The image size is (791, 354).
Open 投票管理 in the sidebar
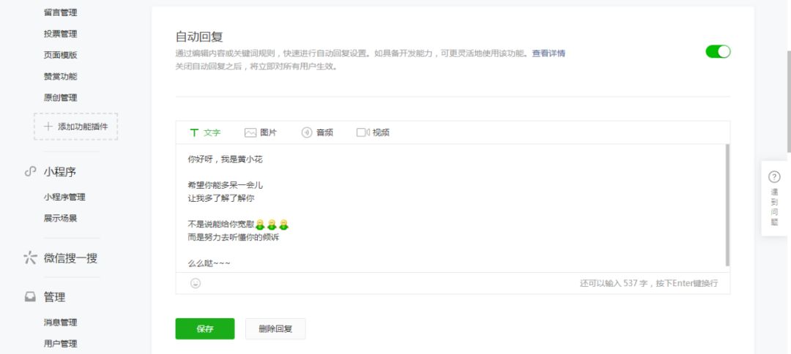[x=60, y=34]
